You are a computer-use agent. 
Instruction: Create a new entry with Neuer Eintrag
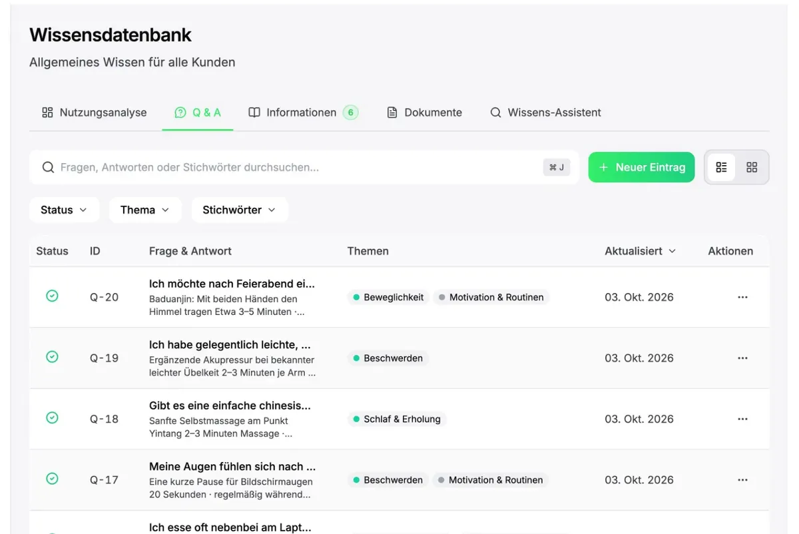pos(641,167)
